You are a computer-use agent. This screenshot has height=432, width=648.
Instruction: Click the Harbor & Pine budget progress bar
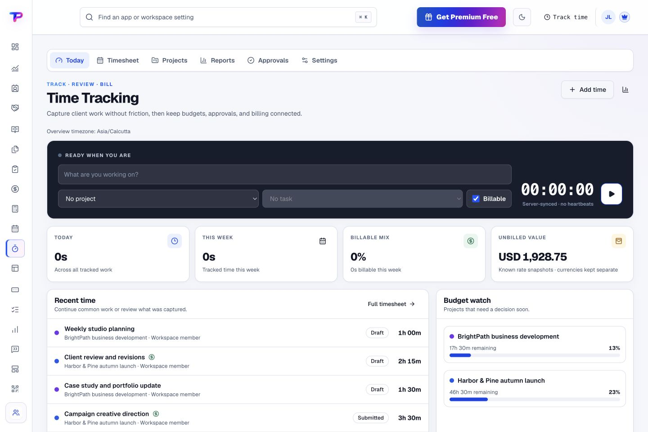535,400
